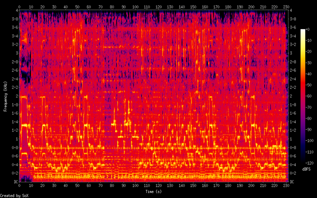Click the '4' tick on left frequency axis

click(x=17, y=10)
